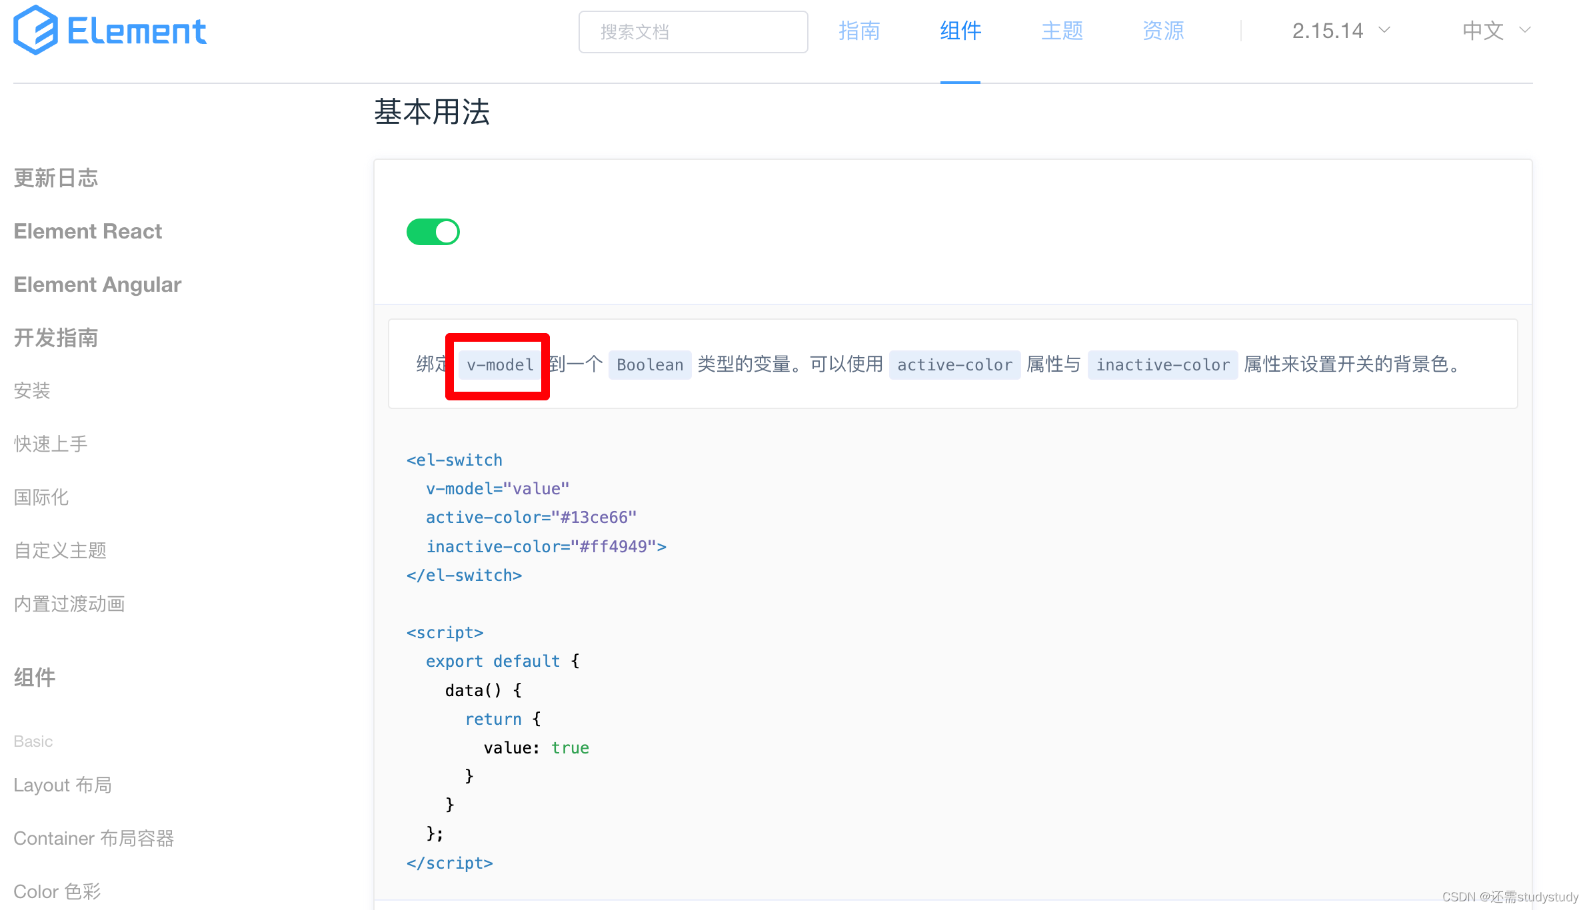Open the Layout 布局 component page
The height and width of the screenshot is (910, 1589).
tap(63, 785)
